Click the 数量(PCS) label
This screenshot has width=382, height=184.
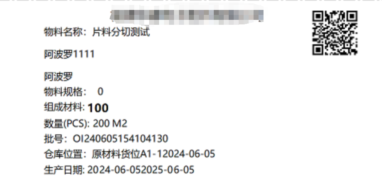[66, 124]
